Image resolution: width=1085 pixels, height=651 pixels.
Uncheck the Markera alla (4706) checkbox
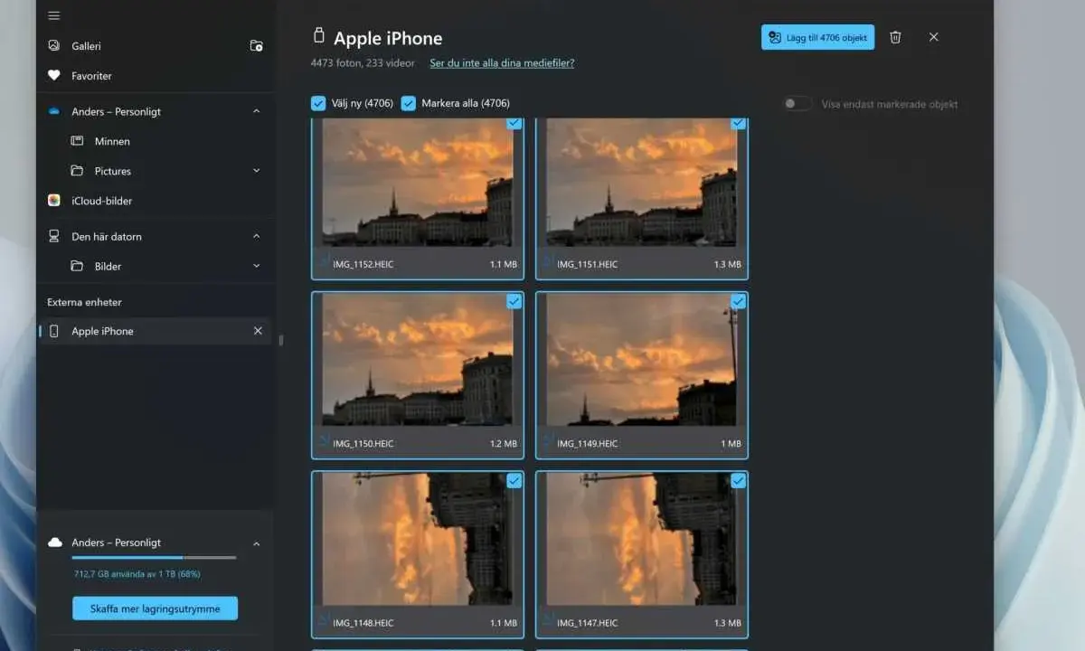(409, 103)
